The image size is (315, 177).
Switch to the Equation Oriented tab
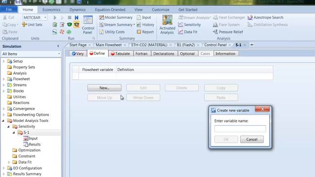click(x=110, y=9)
